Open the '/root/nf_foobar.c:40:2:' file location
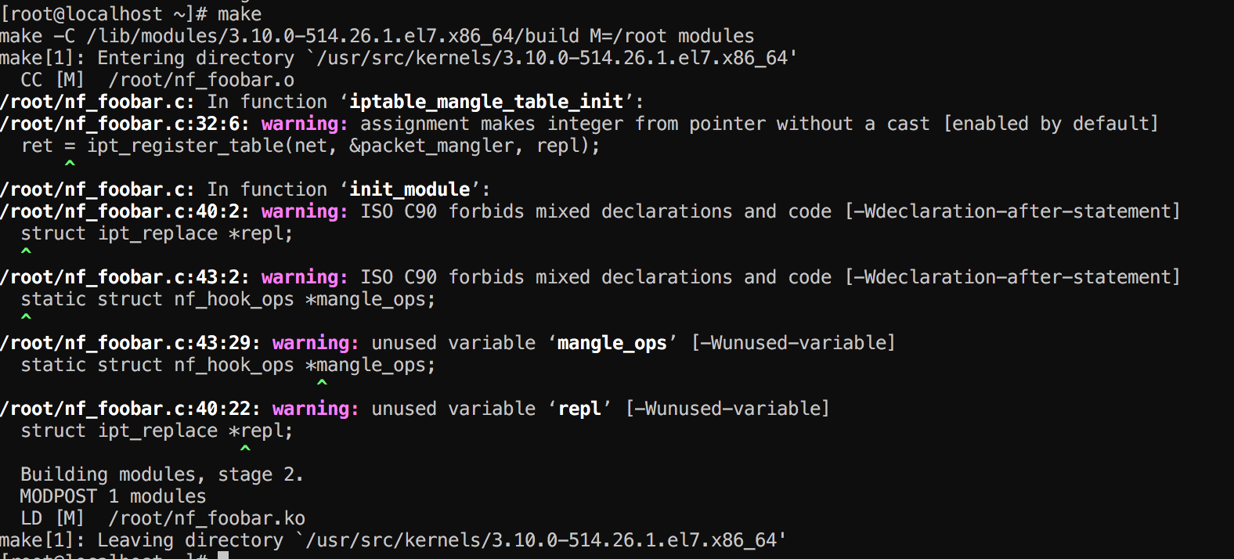 124,211
